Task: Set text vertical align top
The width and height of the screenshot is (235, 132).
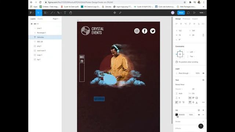Action: pyautogui.click(x=190, y=102)
